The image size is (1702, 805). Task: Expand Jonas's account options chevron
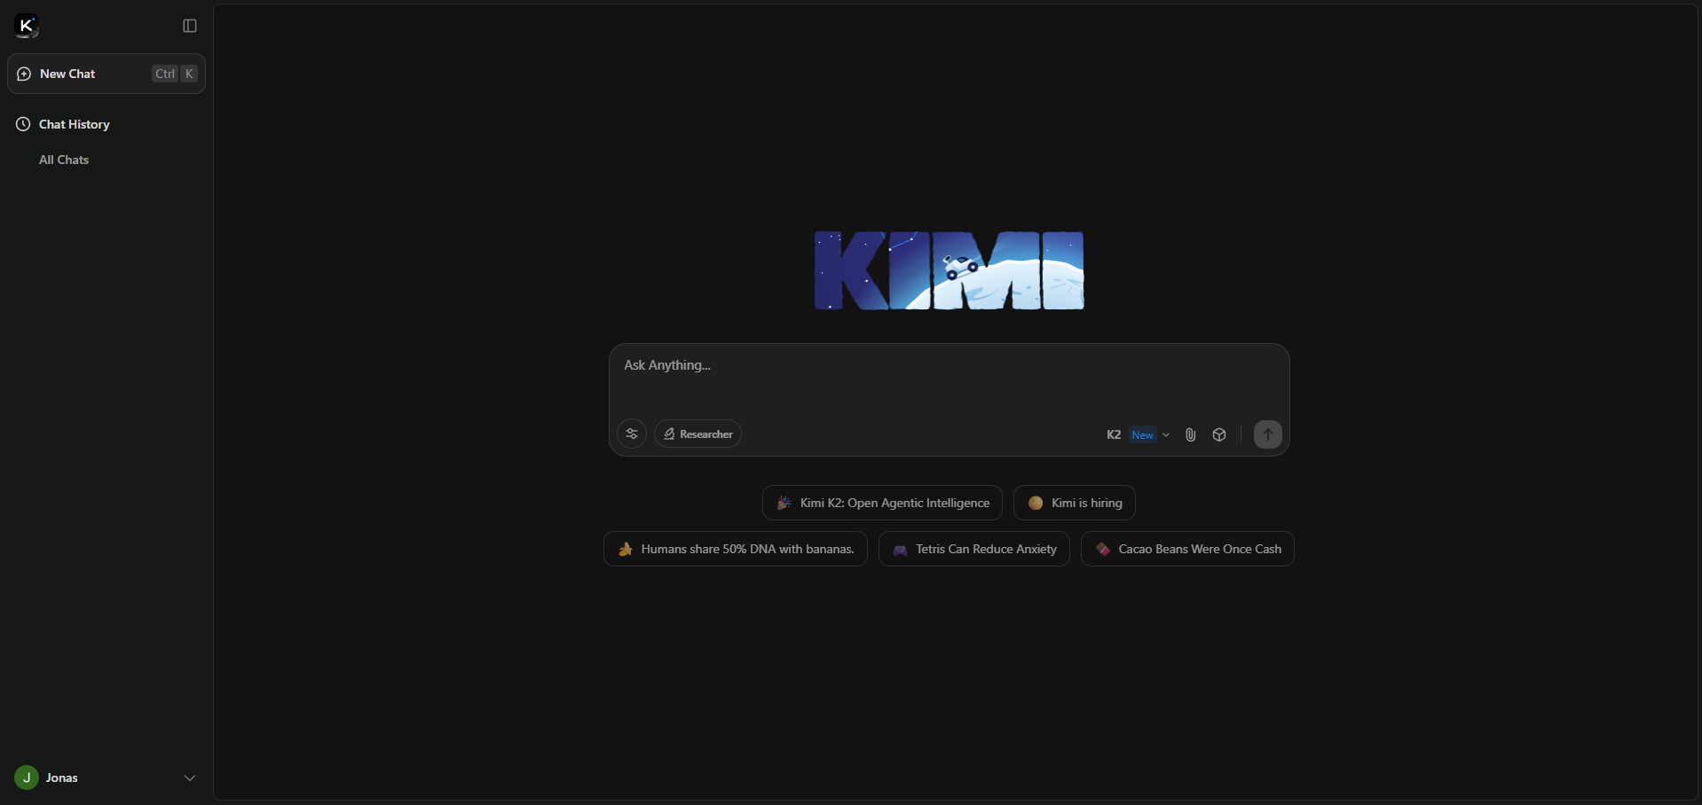189,778
